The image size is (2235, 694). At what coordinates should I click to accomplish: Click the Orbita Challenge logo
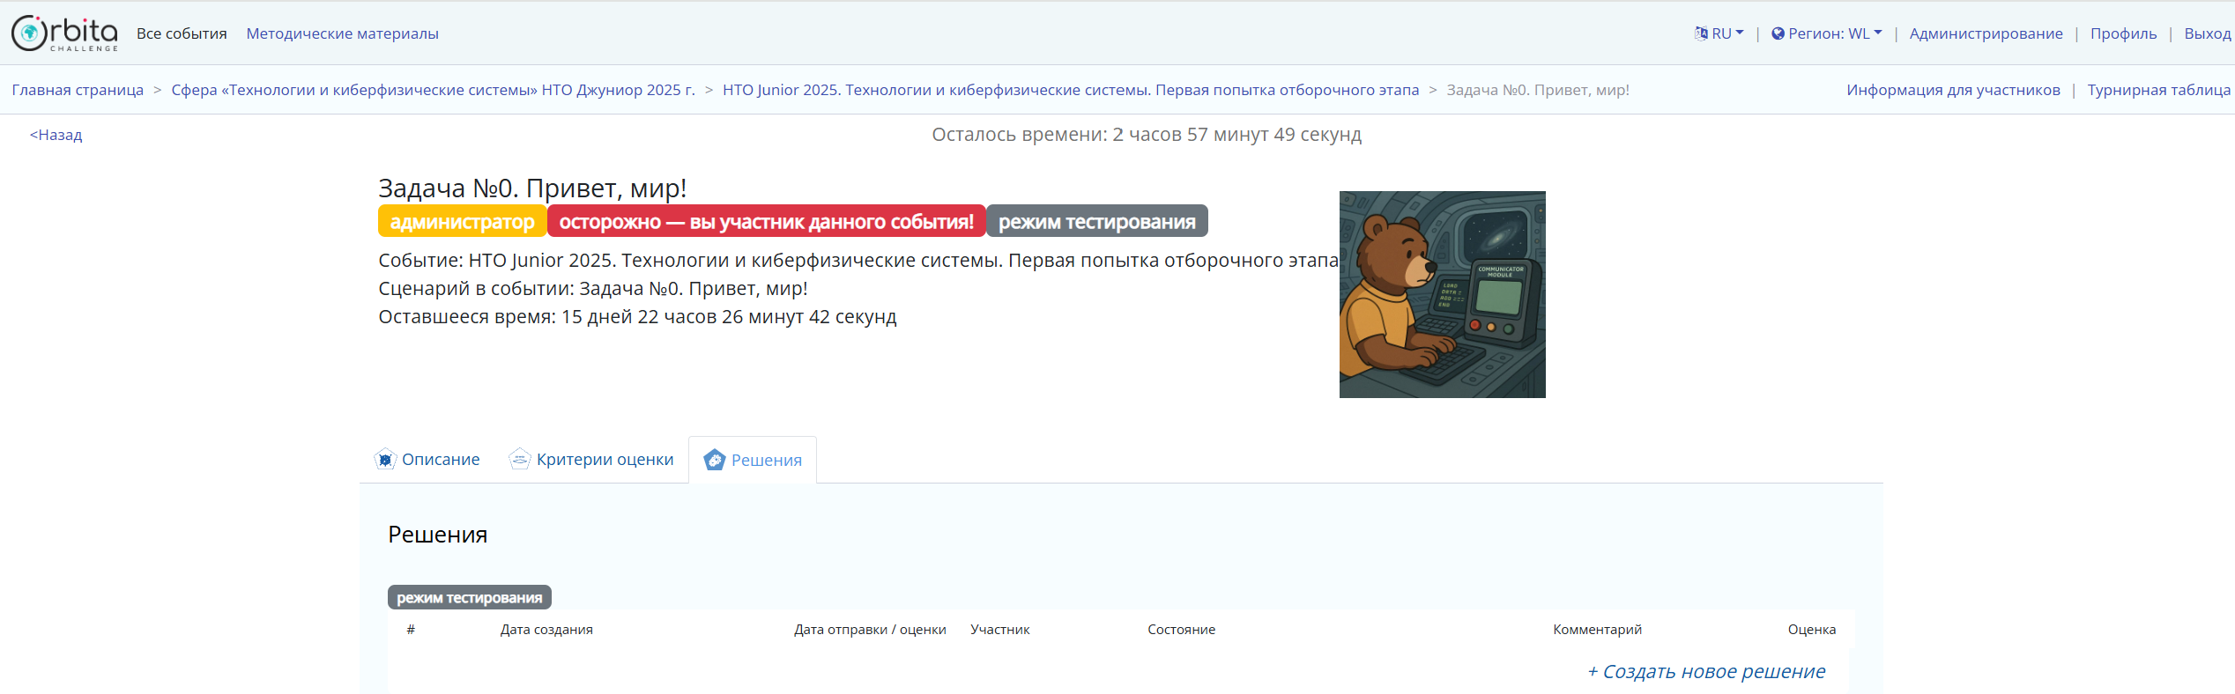[x=63, y=33]
